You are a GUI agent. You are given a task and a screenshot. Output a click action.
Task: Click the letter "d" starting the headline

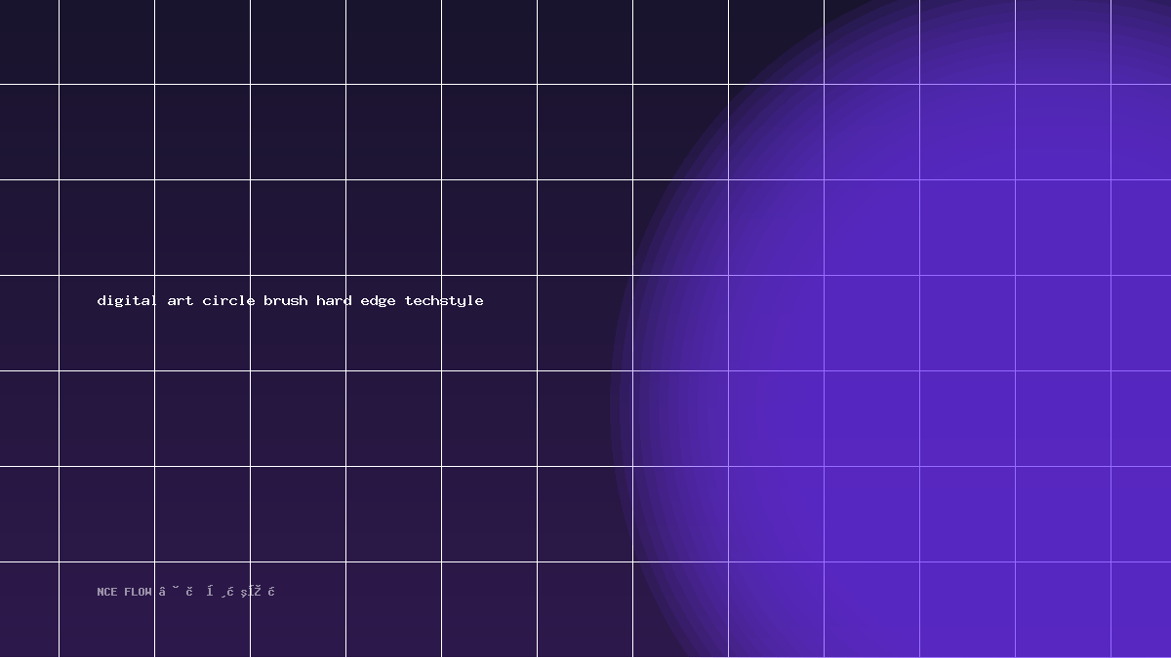(101, 300)
